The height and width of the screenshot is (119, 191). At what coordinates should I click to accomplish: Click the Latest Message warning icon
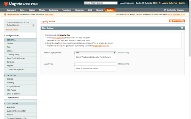click(5, 15)
